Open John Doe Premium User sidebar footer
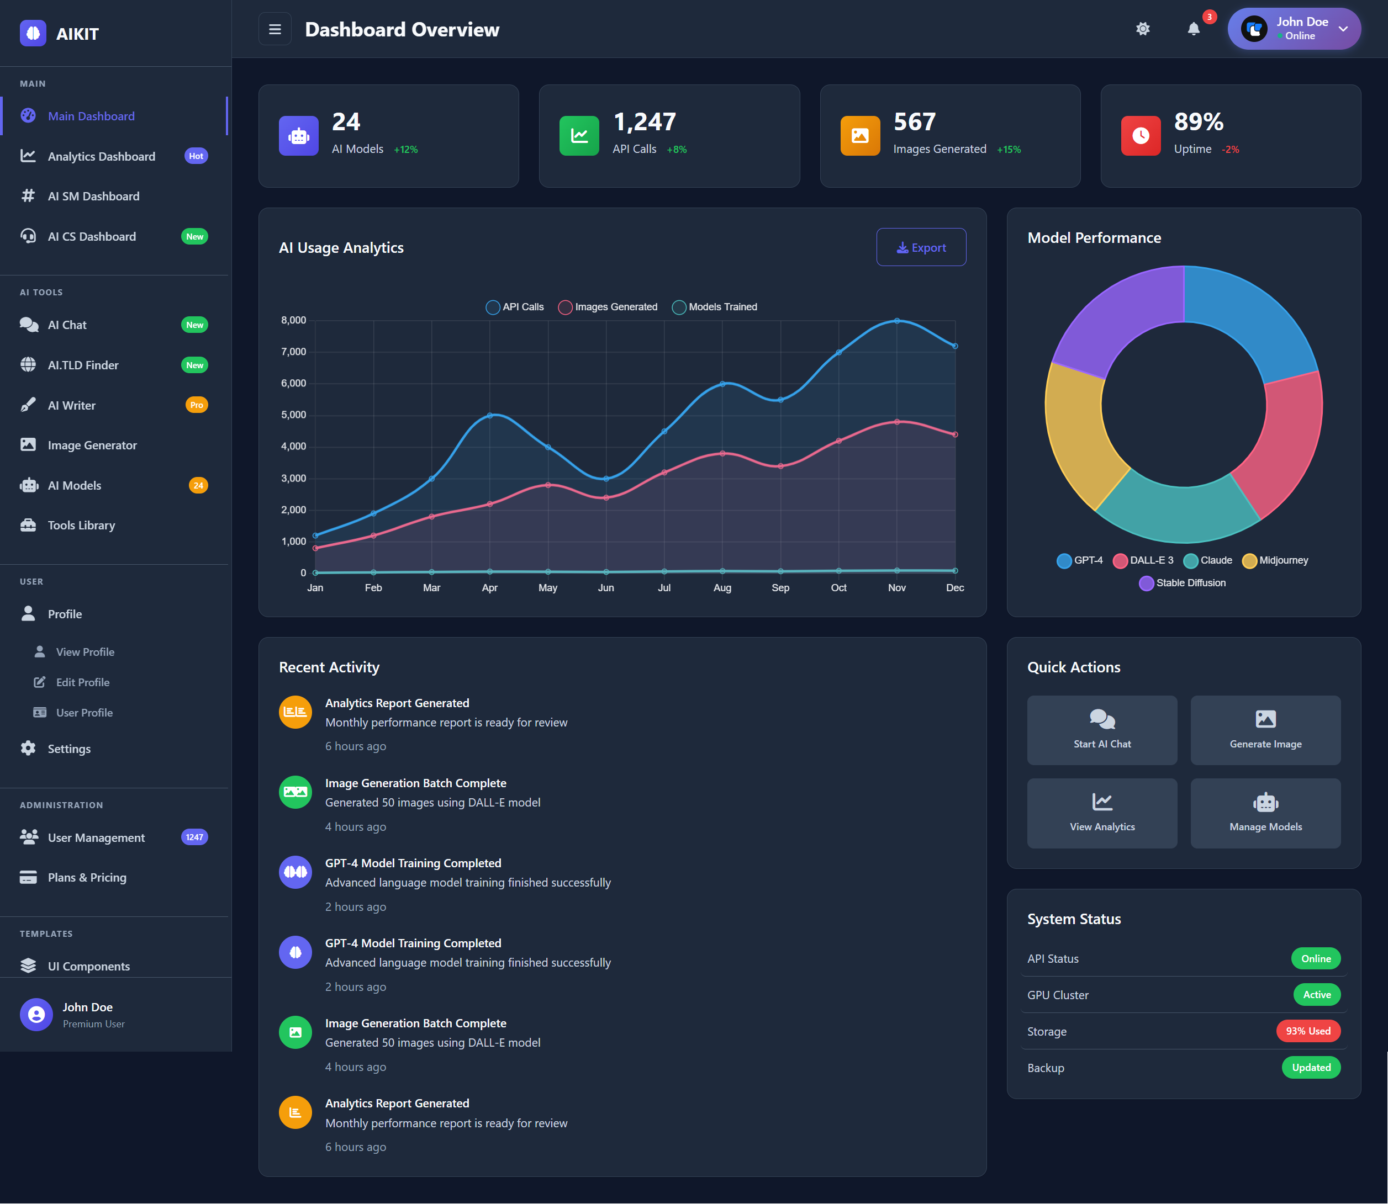Screen dimensions: 1388x1204 (x=87, y=1014)
